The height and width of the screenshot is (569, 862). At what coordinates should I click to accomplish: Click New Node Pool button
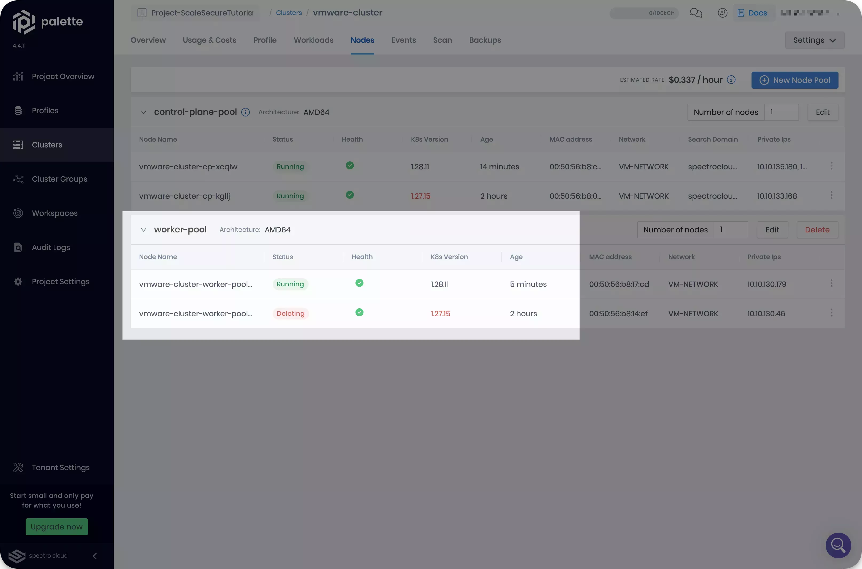(794, 80)
